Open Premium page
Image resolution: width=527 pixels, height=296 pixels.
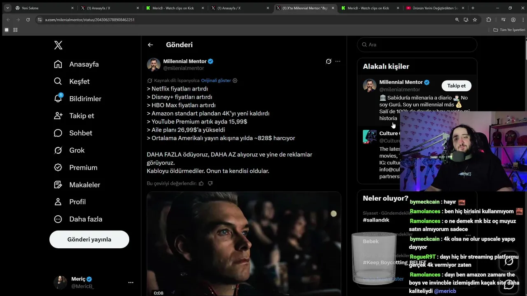click(x=76, y=168)
